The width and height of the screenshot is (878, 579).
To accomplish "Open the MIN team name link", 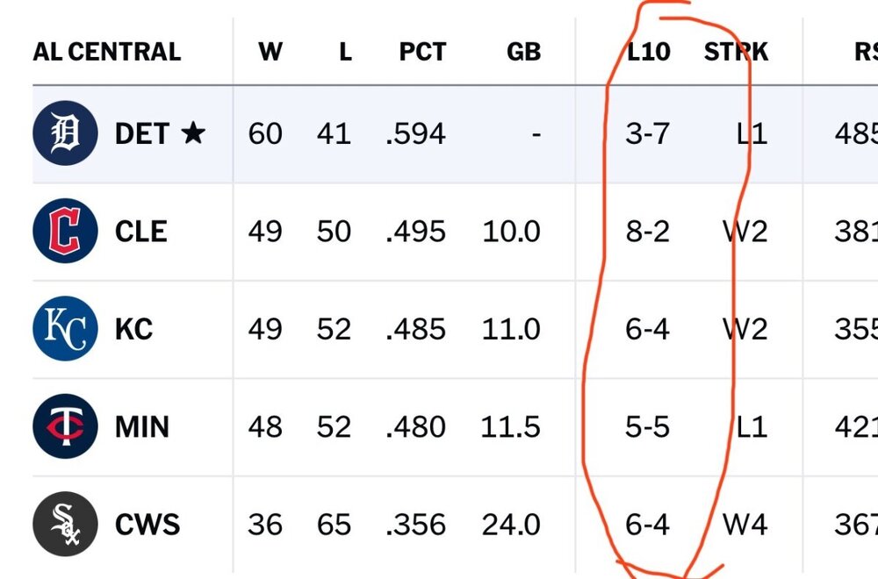I will (x=142, y=427).
